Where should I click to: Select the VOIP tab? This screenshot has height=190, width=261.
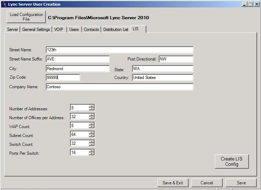click(59, 30)
